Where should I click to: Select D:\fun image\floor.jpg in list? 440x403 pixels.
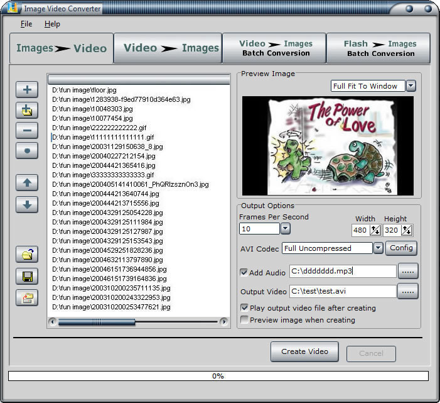click(84, 90)
